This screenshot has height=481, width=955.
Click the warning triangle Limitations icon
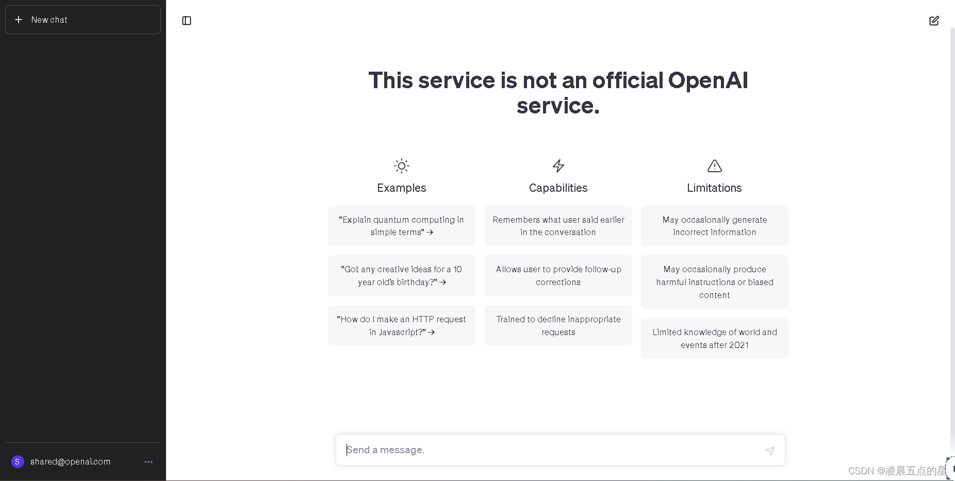[x=715, y=166]
